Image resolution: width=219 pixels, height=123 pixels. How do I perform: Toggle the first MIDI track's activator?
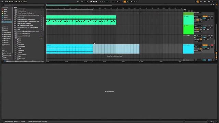click(205, 16)
